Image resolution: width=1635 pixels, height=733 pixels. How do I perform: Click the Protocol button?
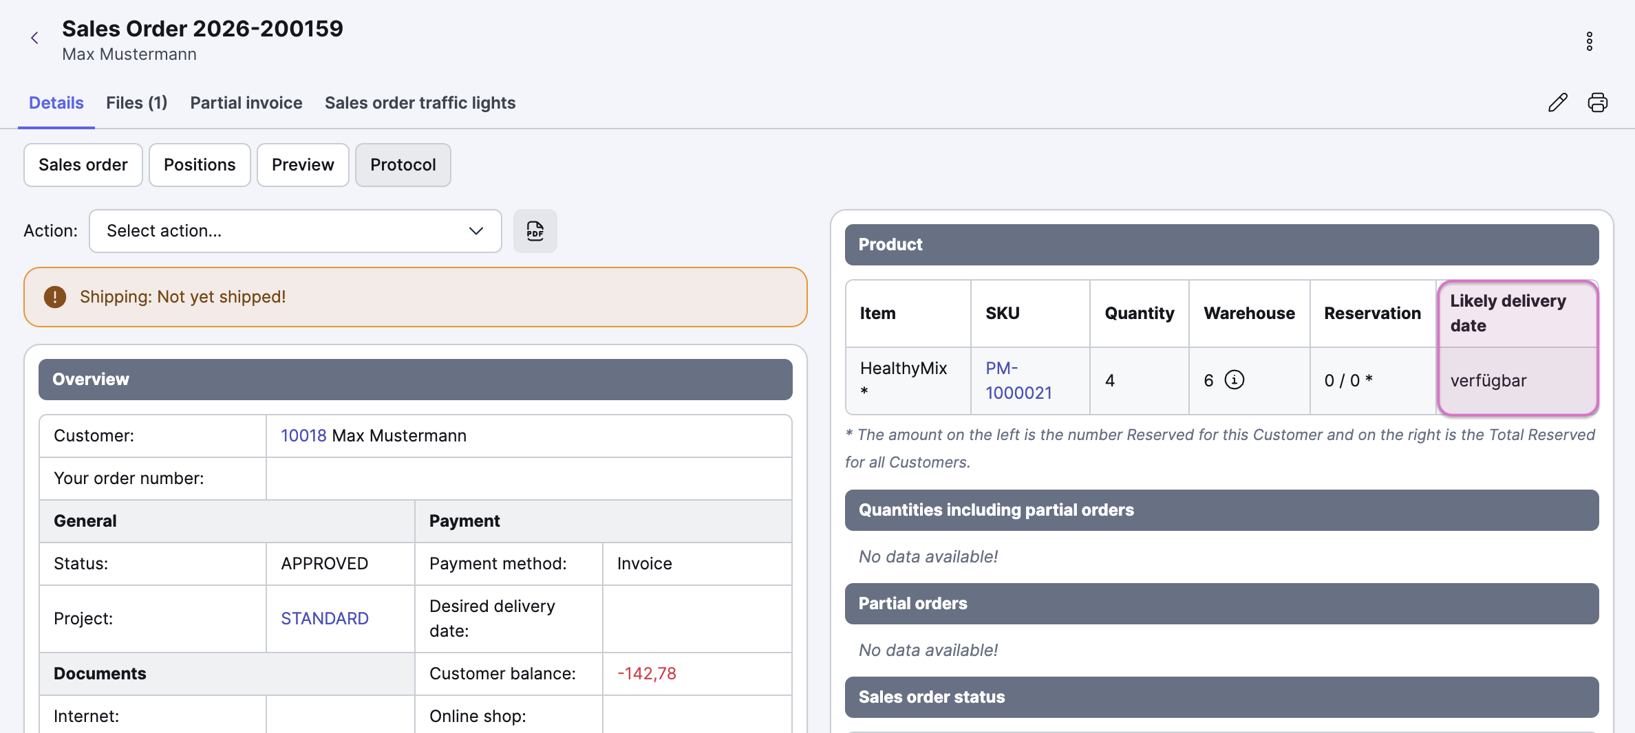point(403,165)
